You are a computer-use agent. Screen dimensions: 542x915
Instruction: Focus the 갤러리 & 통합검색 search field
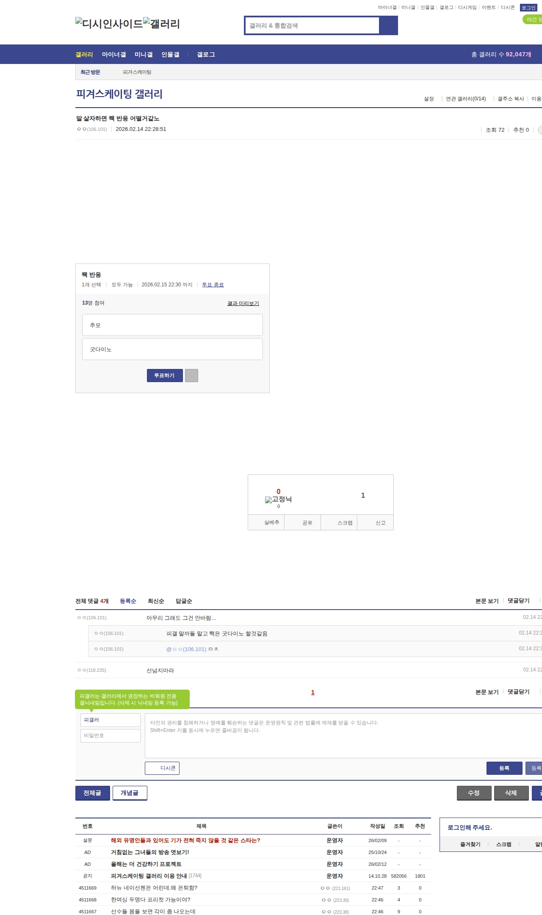(x=312, y=25)
